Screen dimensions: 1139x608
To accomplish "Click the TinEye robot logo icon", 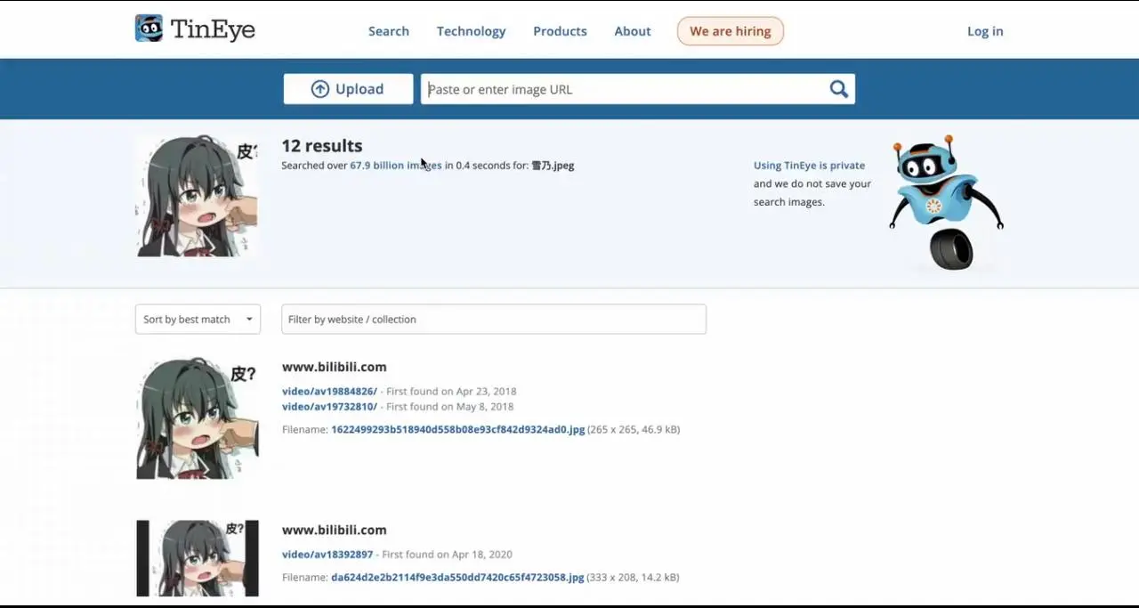I will click(x=149, y=28).
